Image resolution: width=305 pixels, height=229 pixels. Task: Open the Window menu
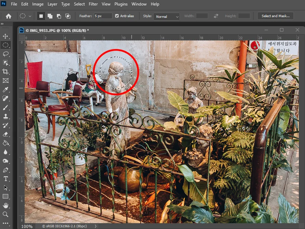(139, 4)
